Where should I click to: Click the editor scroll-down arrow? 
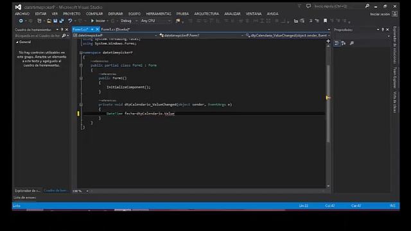coord(328,186)
